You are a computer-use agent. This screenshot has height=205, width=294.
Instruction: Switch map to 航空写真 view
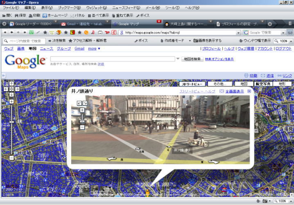[x=263, y=84]
